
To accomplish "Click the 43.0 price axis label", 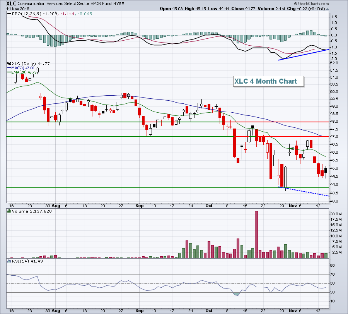I will 334,201.
